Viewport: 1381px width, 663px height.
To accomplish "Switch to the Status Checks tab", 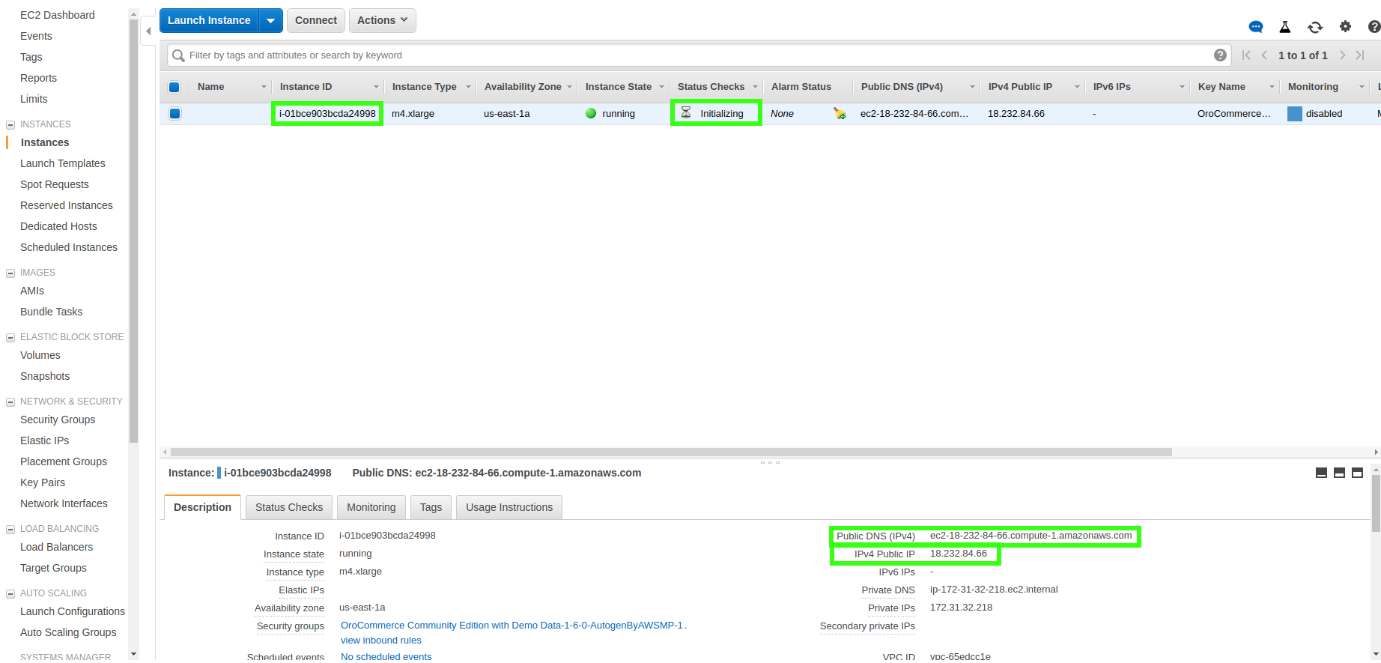I will (288, 507).
